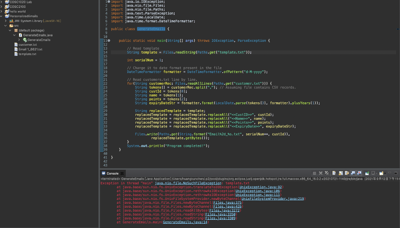The width and height of the screenshot is (400, 228).
Task: Toggle Show Console When Standard Out Changes
Action: coord(352,173)
